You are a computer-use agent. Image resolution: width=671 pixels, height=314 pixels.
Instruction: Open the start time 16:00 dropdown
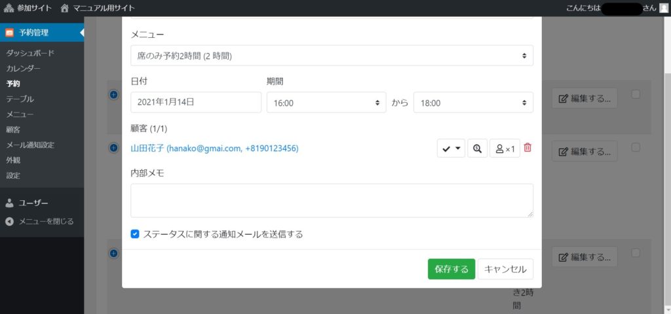tap(326, 103)
